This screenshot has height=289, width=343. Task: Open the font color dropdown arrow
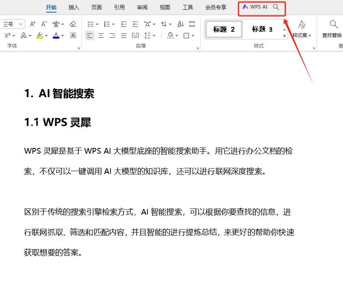(63, 35)
